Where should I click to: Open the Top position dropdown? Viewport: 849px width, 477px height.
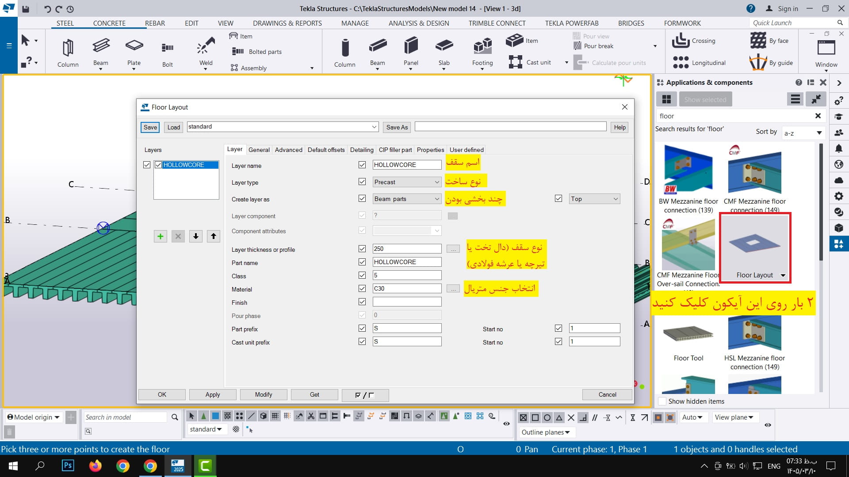click(594, 199)
